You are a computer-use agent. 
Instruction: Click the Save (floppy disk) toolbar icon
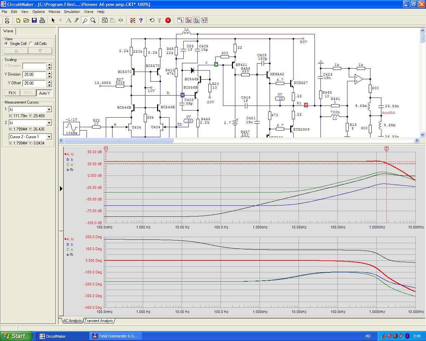point(34,20)
